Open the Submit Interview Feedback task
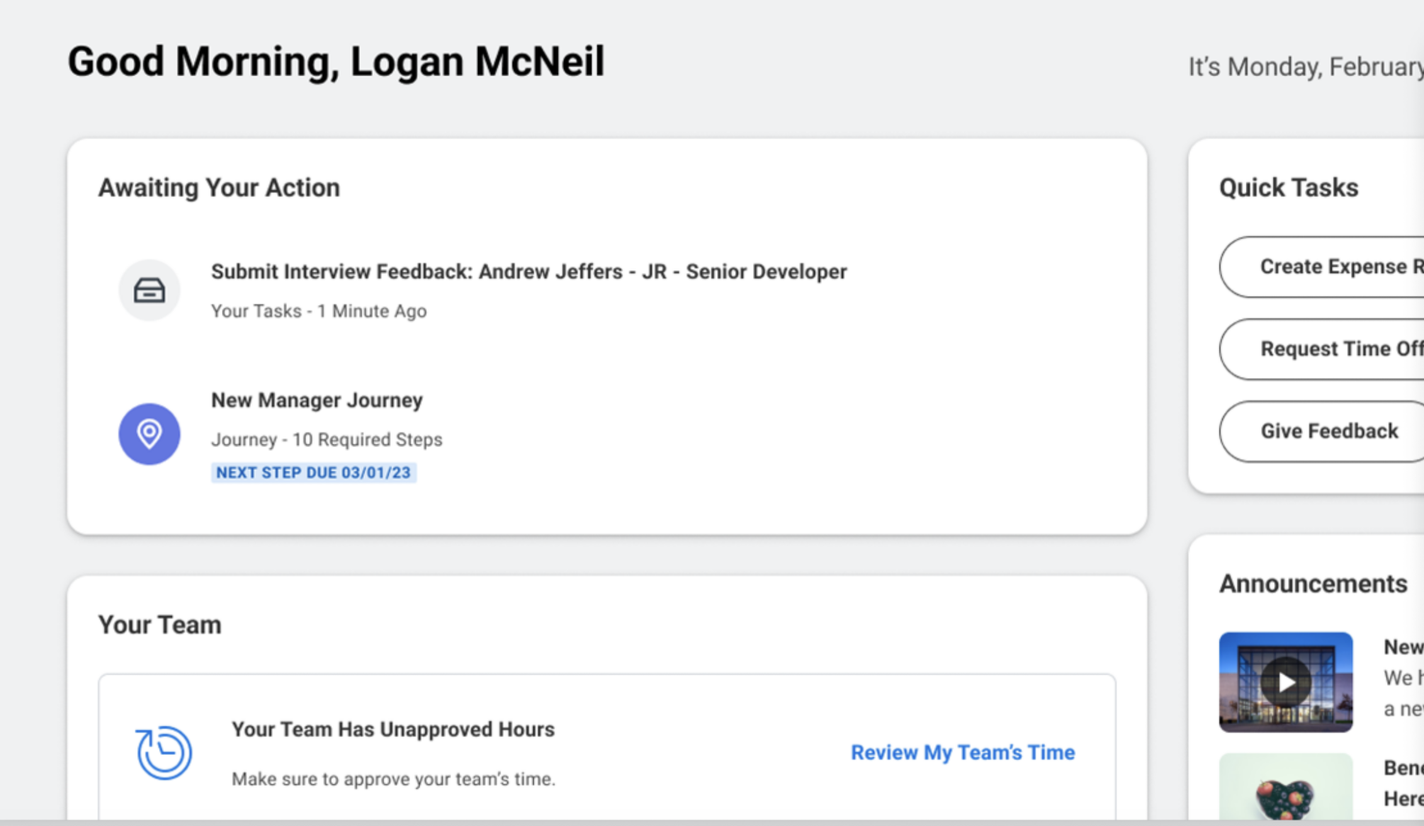This screenshot has width=1424, height=826. tap(529, 272)
